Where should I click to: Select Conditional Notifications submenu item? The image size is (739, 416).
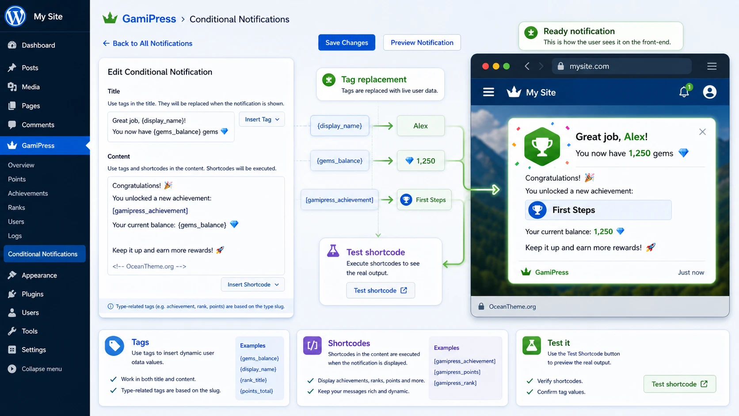[45, 254]
